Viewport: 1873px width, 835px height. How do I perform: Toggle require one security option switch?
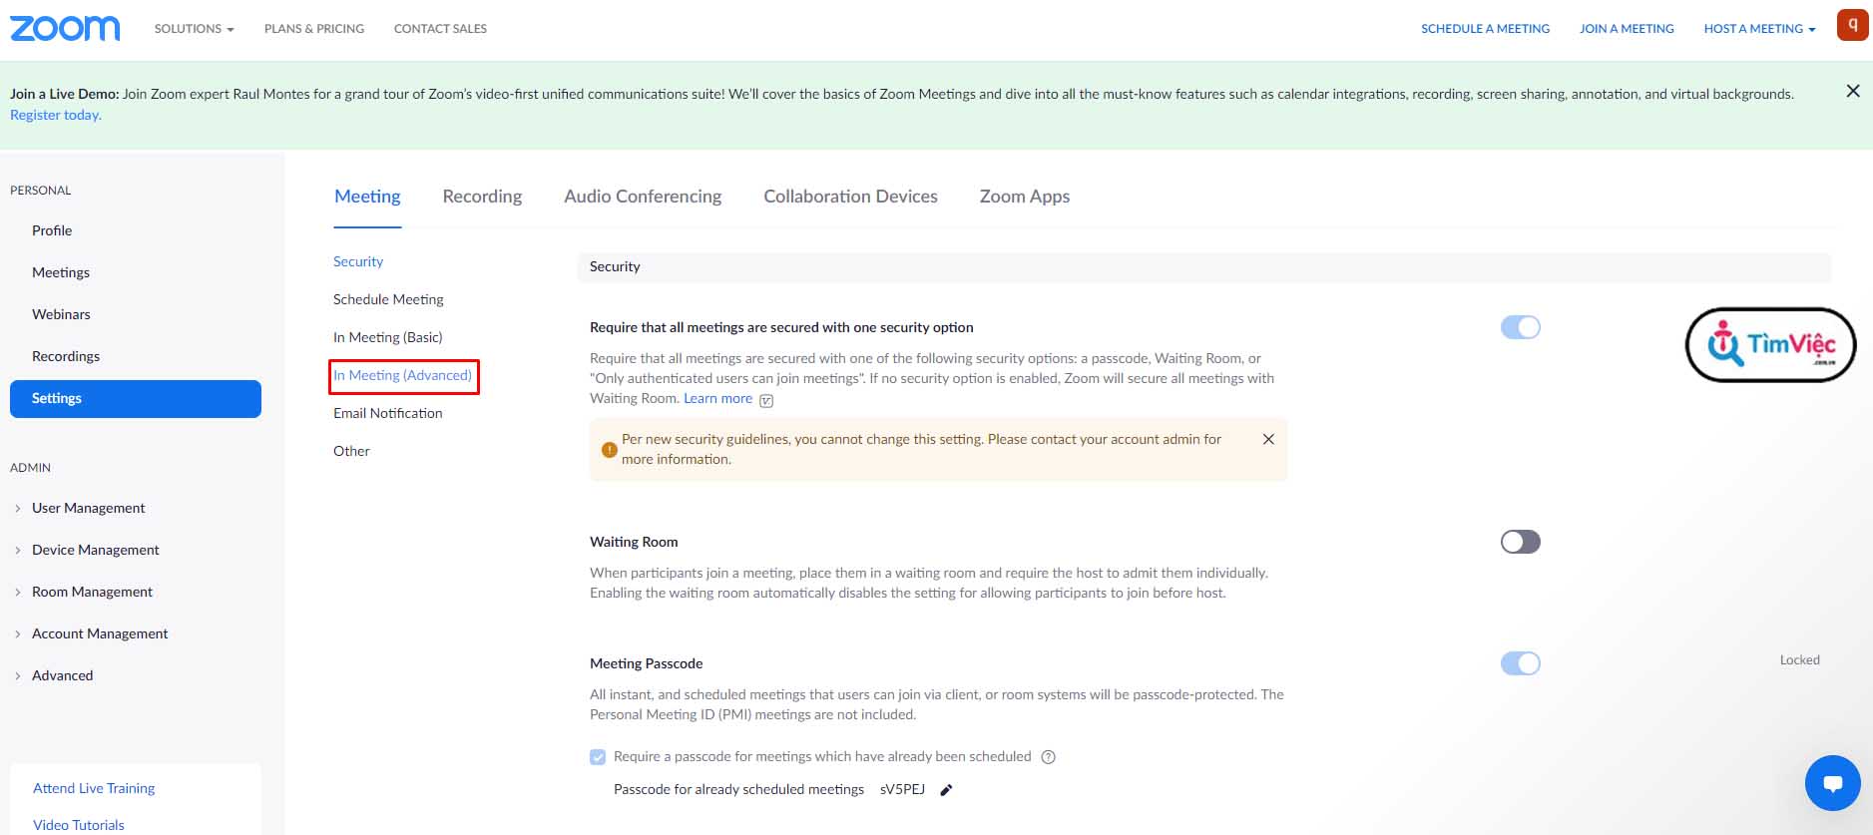pos(1521,327)
